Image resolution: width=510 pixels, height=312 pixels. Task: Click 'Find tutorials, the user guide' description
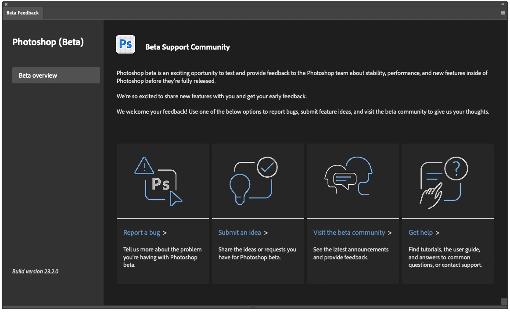click(445, 257)
